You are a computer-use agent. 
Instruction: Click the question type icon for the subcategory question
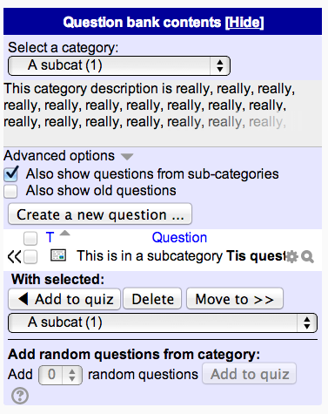point(58,255)
